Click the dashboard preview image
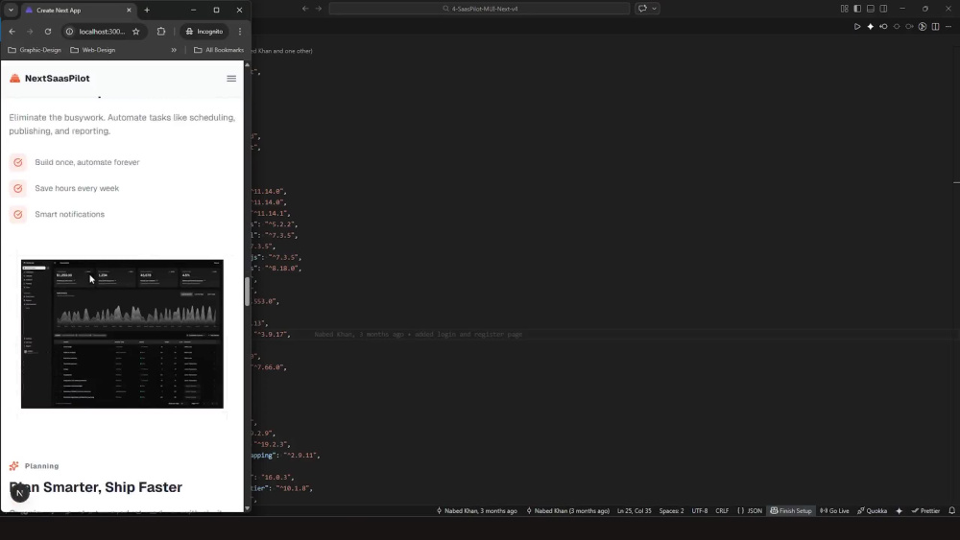This screenshot has width=960, height=540. (123, 334)
